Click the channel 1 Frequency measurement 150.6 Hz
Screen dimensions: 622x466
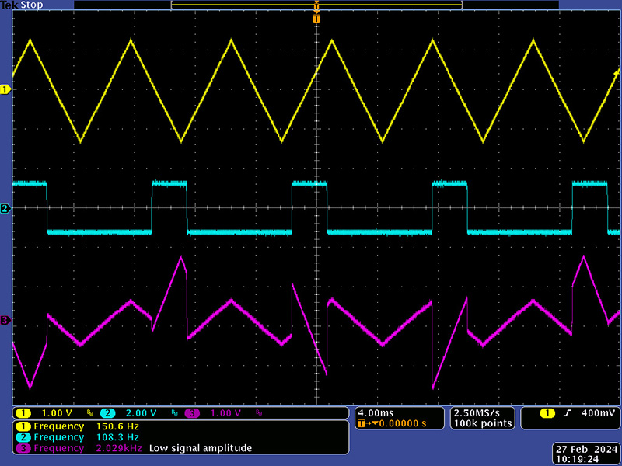(82, 426)
